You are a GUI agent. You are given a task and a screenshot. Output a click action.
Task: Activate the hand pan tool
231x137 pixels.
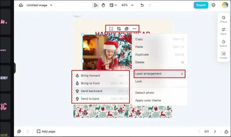pyautogui.click(x=103, y=5)
